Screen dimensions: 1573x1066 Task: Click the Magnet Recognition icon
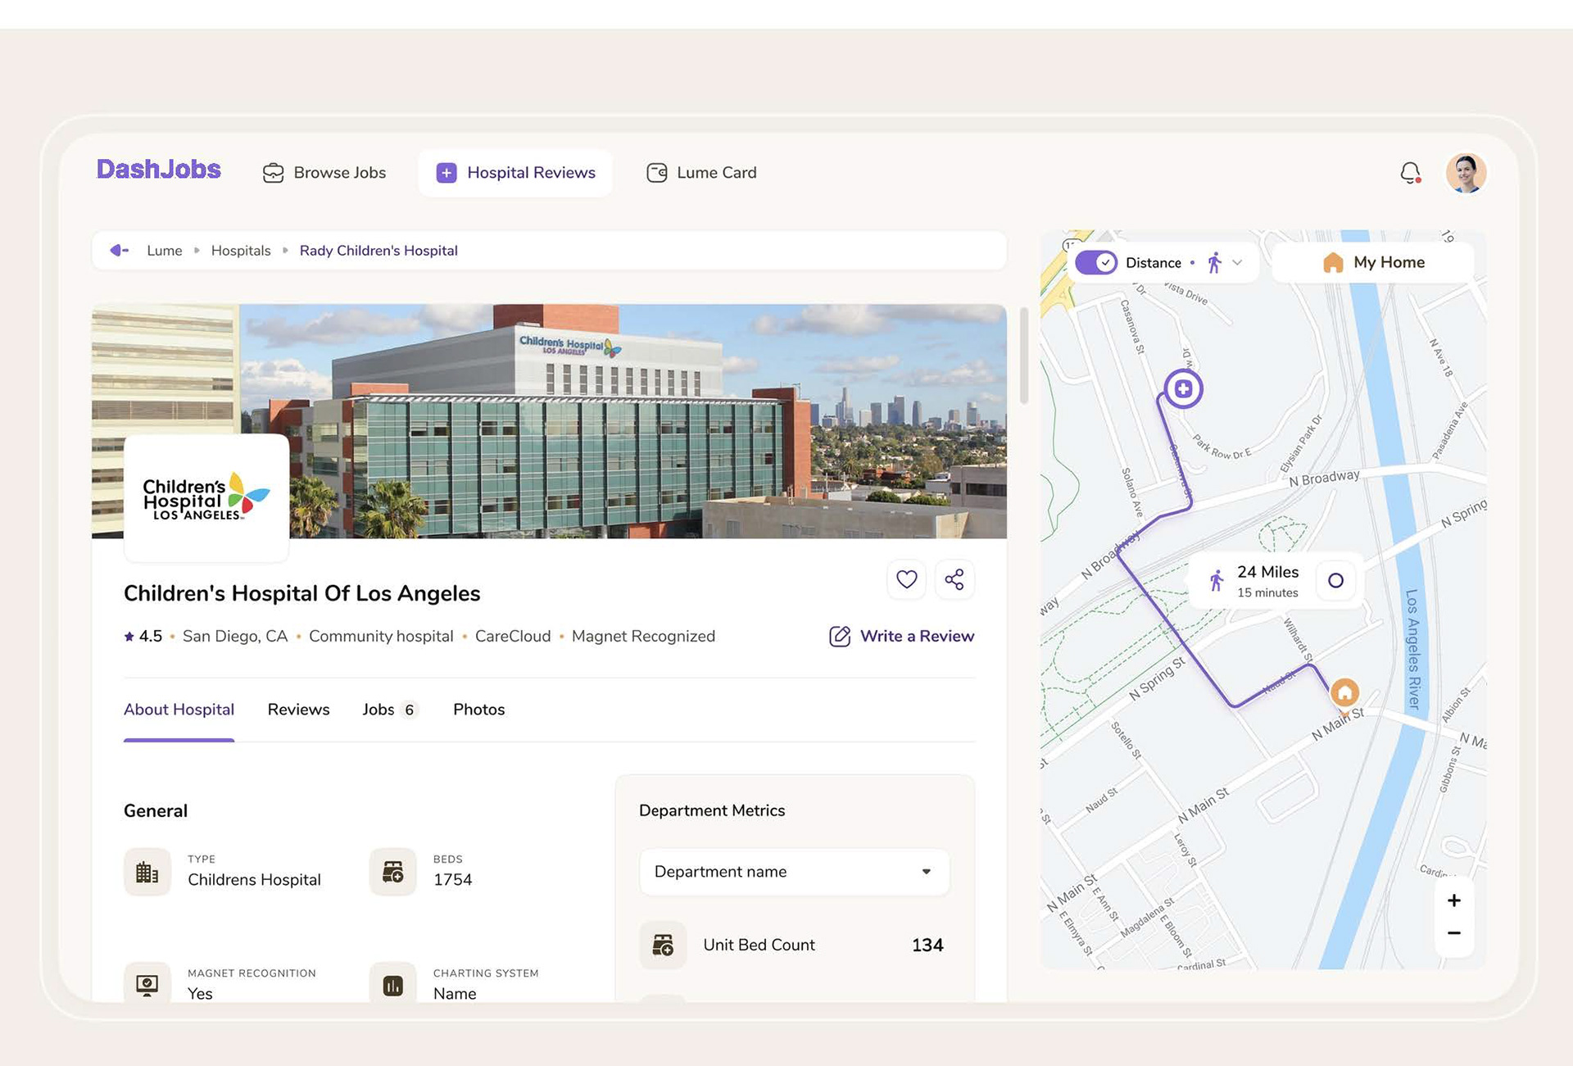[x=147, y=982]
